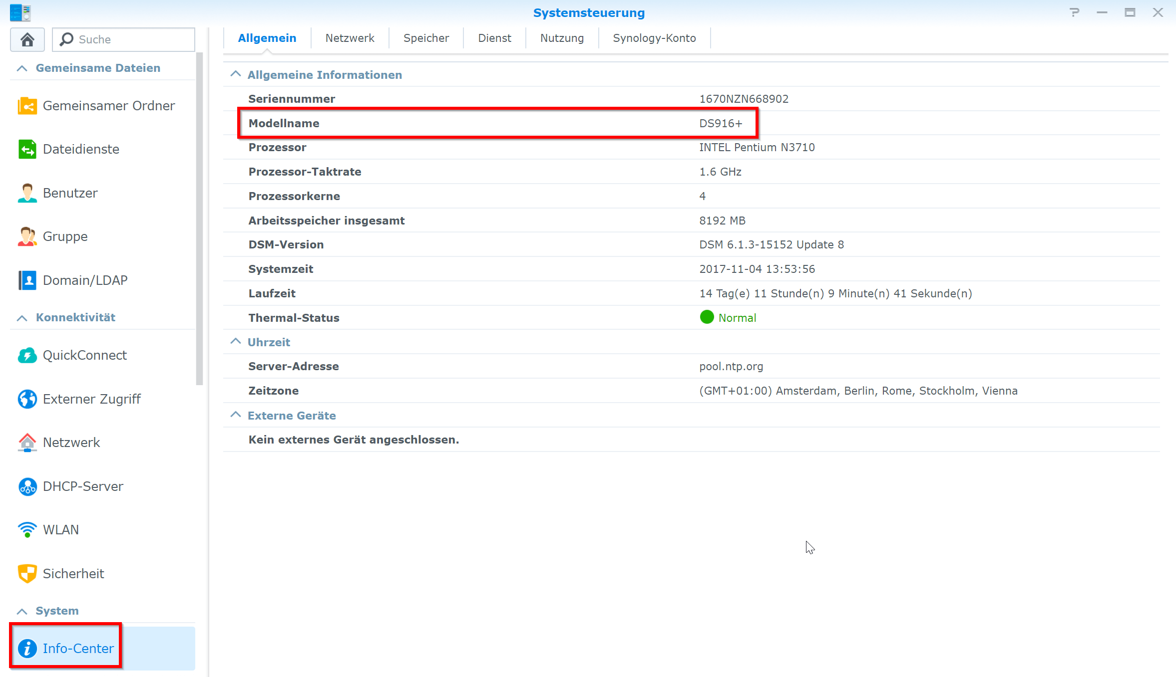Image resolution: width=1176 pixels, height=677 pixels.
Task: Open the Gemeinsamer Ordner icon
Action: point(27,106)
